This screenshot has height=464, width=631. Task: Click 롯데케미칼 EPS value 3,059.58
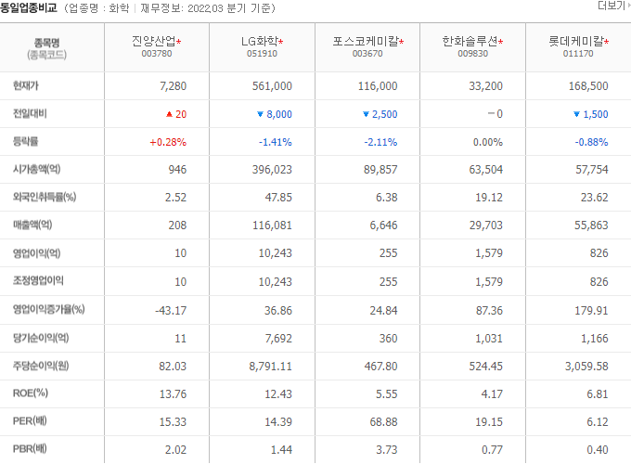point(586,367)
